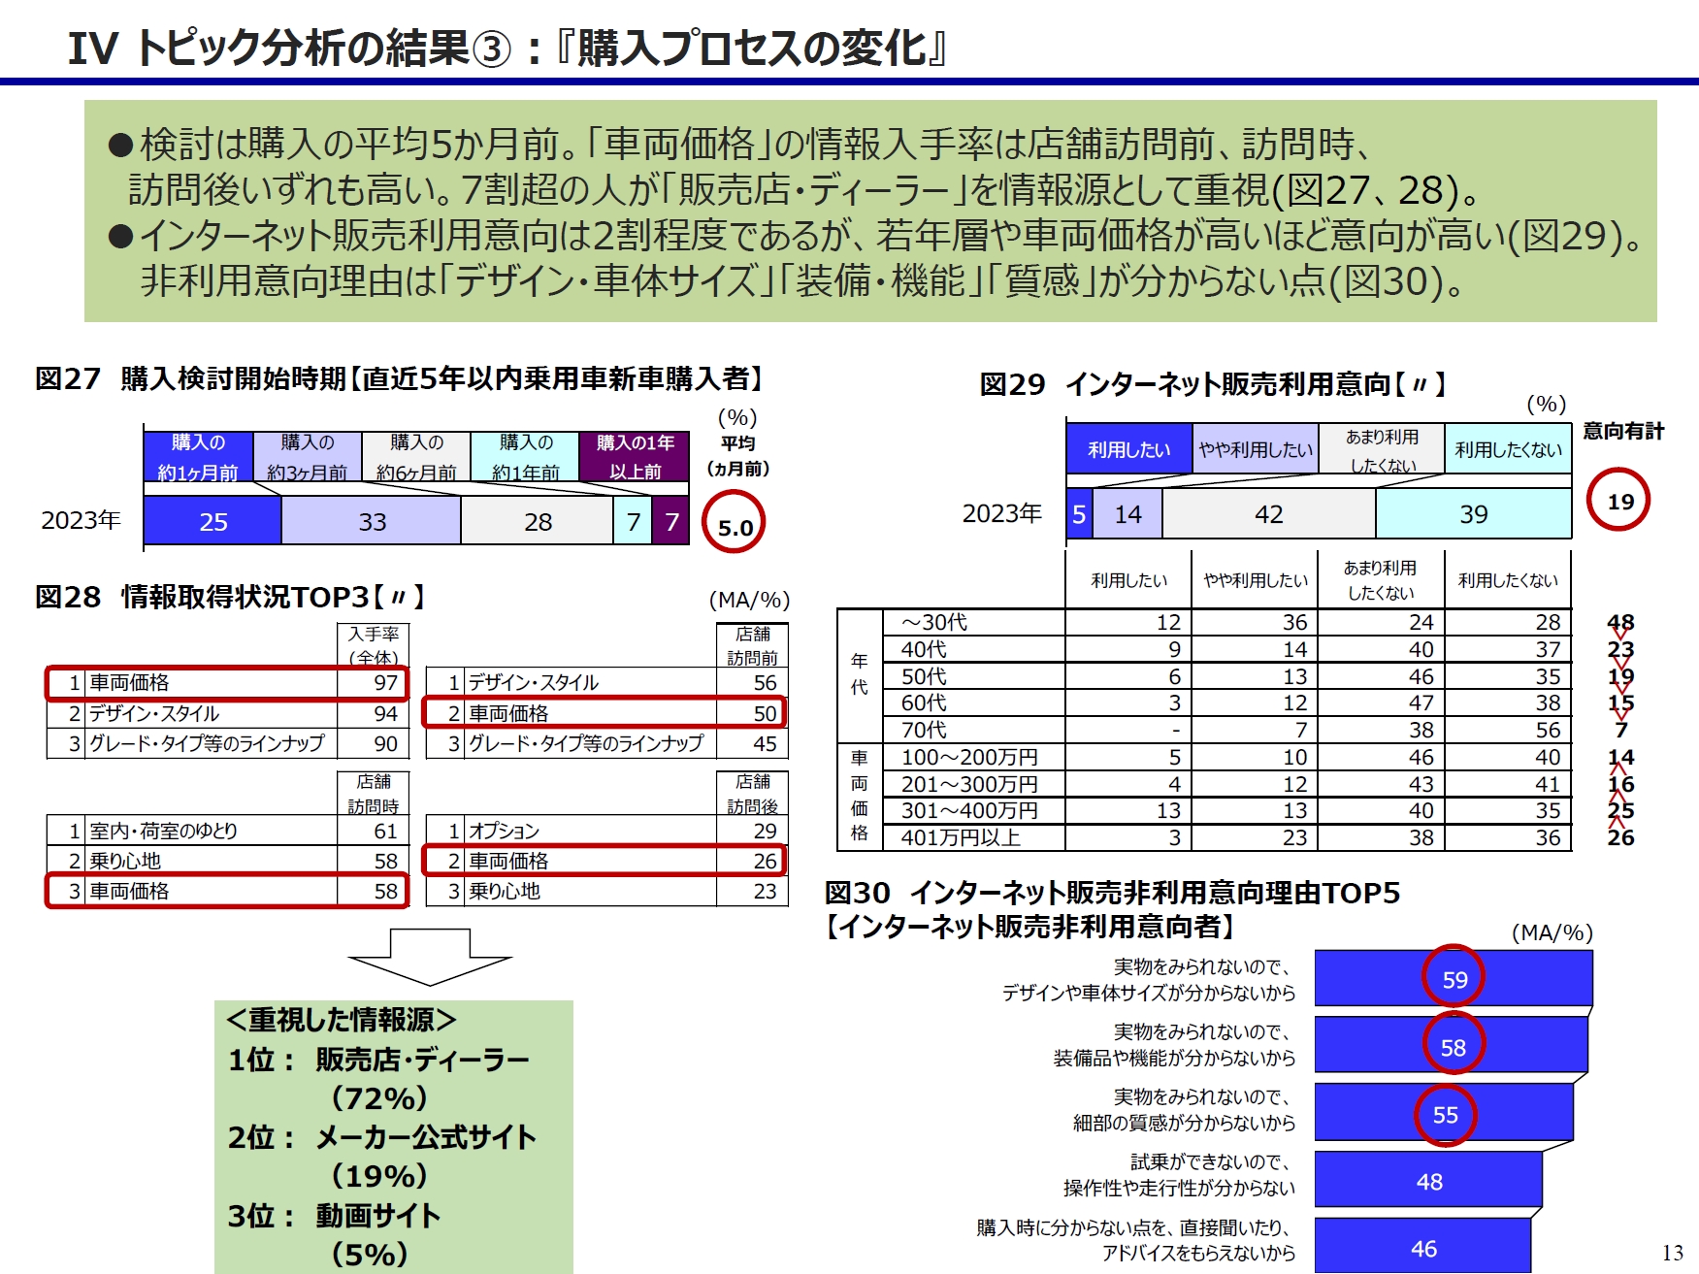This screenshot has height=1274, width=1699.
Task: Click the circled 58 bar value
Action: pos(1452,1047)
